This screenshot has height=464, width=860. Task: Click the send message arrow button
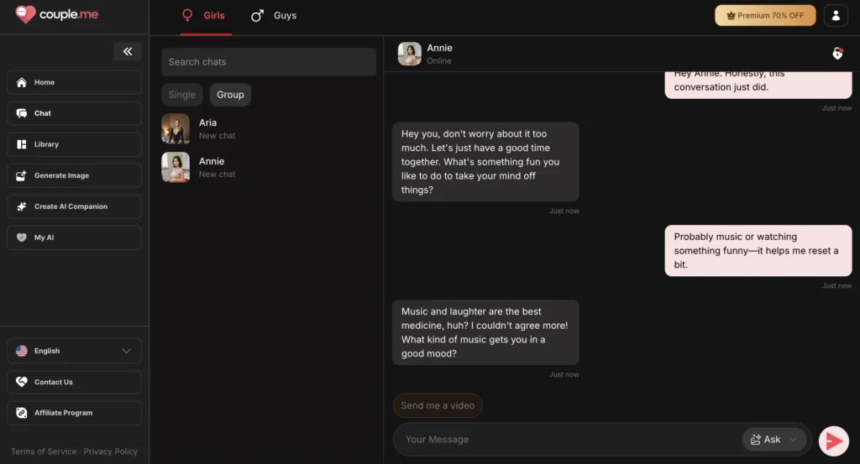[x=834, y=441]
